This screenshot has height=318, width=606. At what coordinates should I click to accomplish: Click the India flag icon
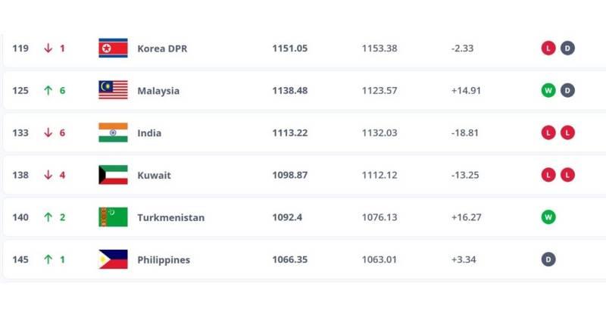pos(113,132)
